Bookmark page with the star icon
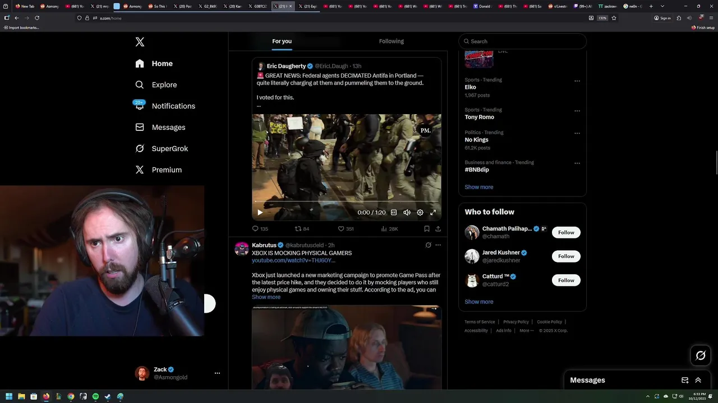 [x=614, y=18]
